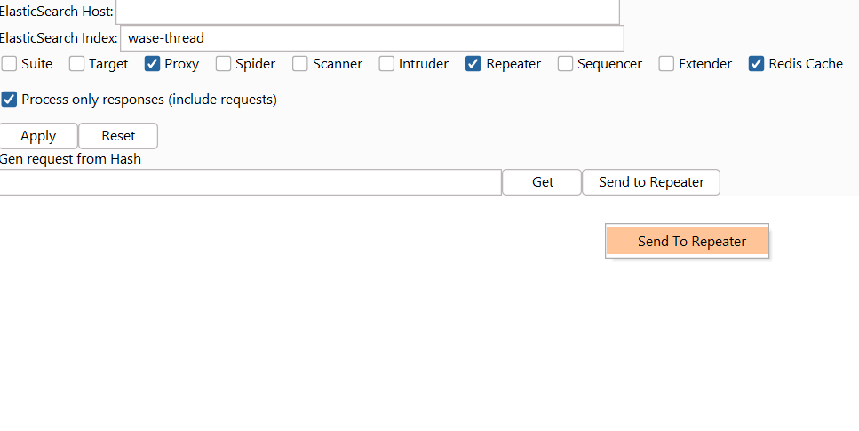Enable the Suite checkbox

pos(10,64)
